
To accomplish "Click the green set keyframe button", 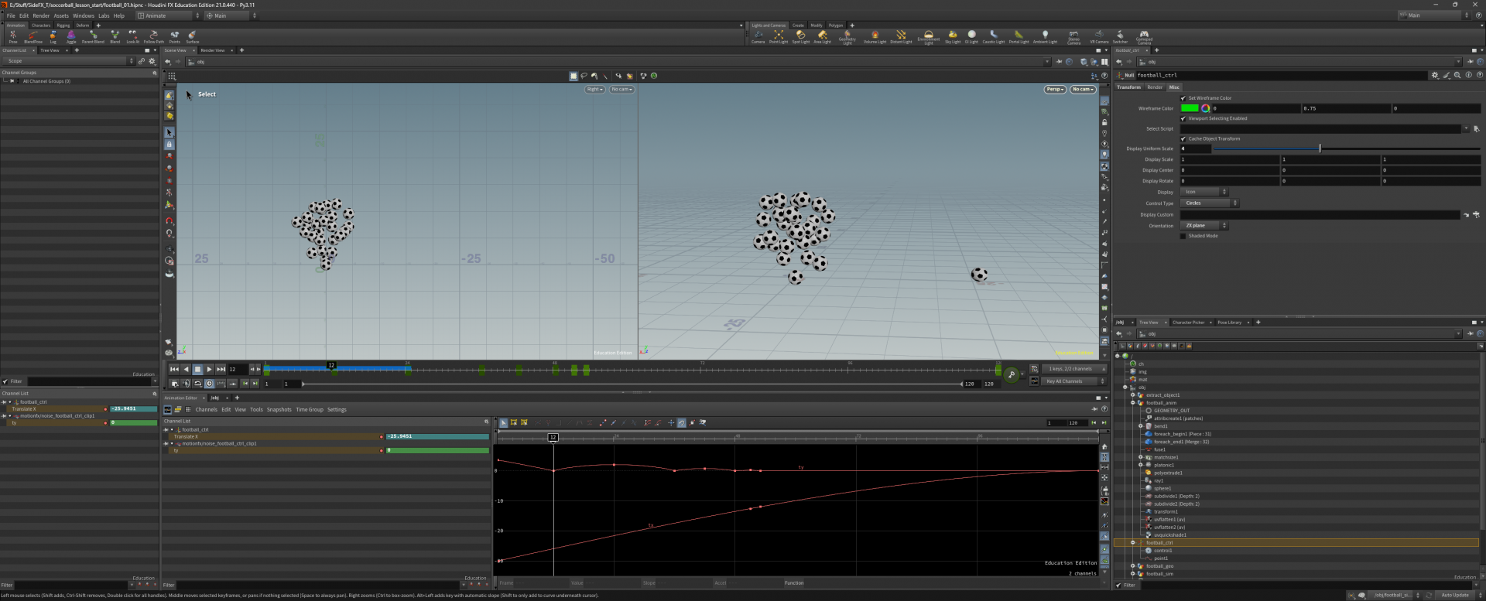I will click(x=1011, y=375).
